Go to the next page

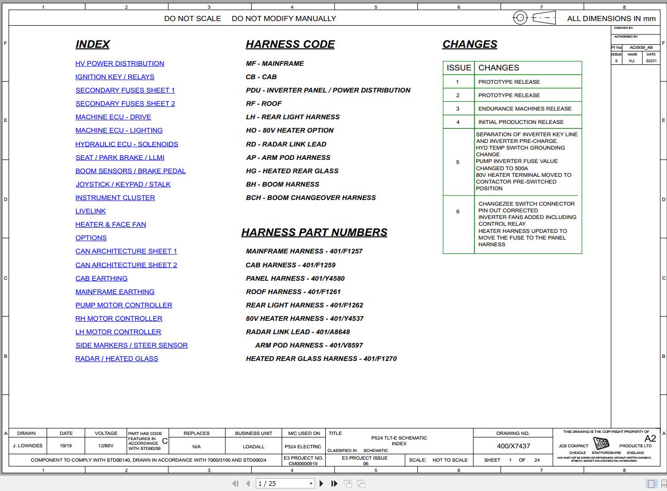[322, 483]
